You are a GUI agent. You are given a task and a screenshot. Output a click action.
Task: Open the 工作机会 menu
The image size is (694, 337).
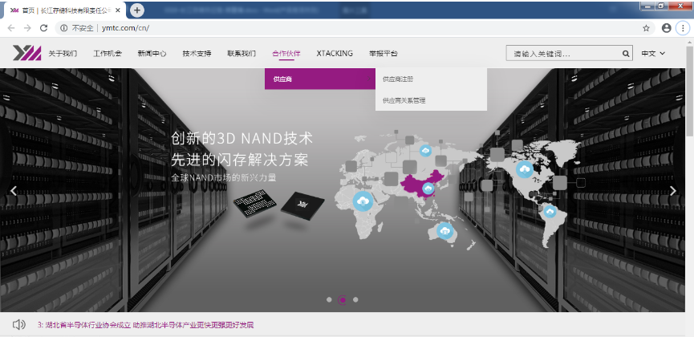tap(108, 54)
